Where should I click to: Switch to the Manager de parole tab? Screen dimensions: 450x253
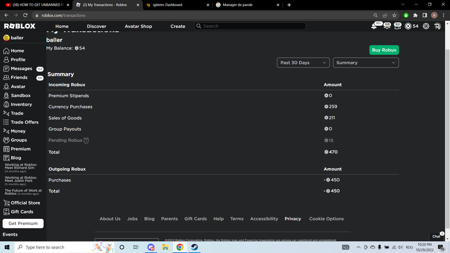tap(247, 5)
